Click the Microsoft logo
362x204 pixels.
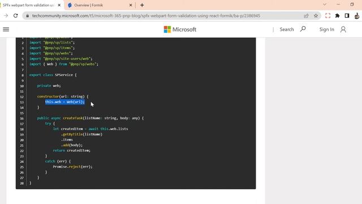pos(180,29)
